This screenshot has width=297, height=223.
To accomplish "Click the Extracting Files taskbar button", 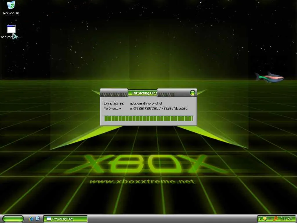I will coord(66,219).
